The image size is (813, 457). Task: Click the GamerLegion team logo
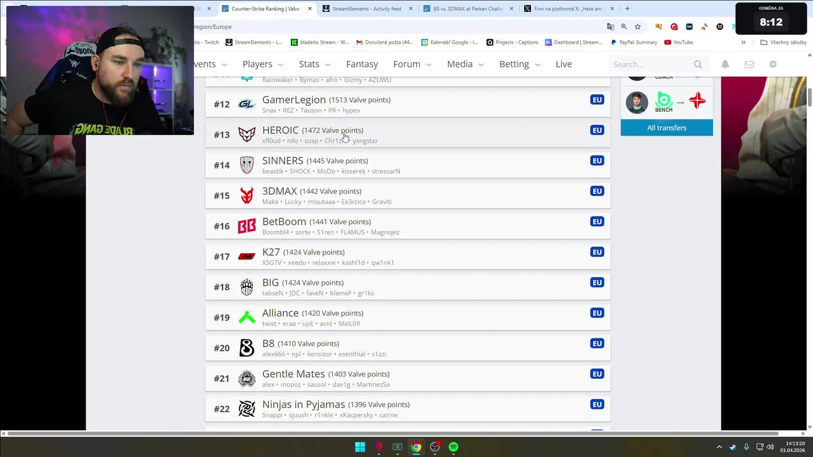click(246, 104)
